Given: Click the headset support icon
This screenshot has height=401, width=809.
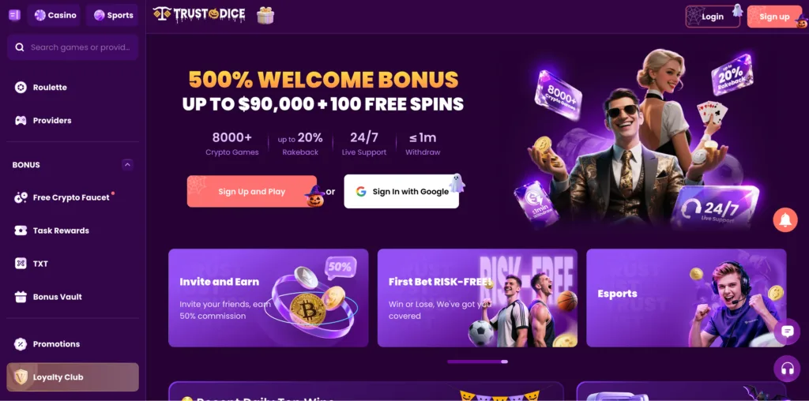Looking at the screenshot, I should click(787, 369).
